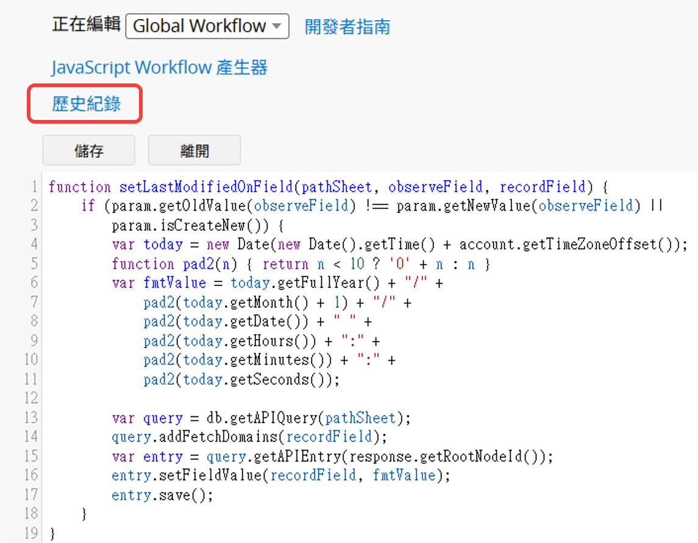Click 'entry.save();' on line 17

tap(163, 495)
